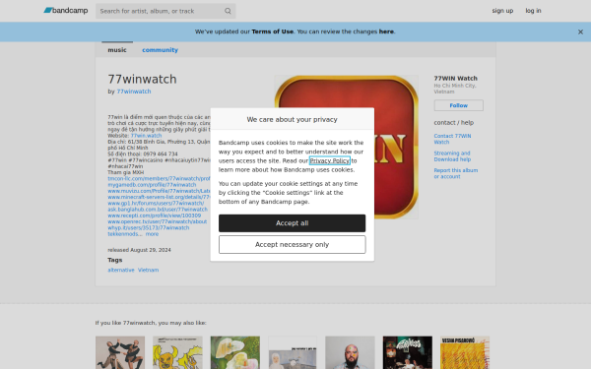Image resolution: width=591 pixels, height=369 pixels.
Task: Open Streaming and Download help
Action: pos(452,156)
